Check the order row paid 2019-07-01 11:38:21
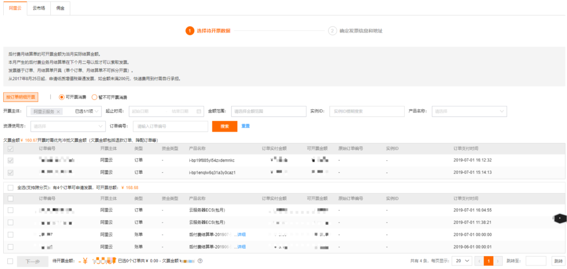This screenshot has width=567, height=269. click(10, 222)
